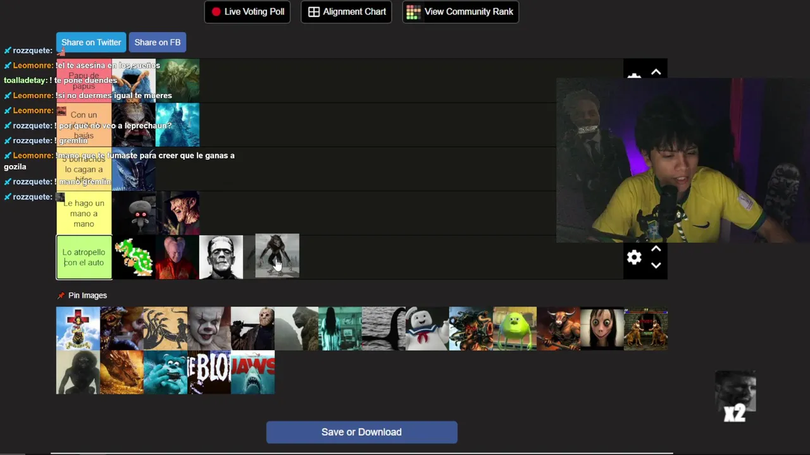Pick the horned Minotaur image

click(x=558, y=329)
